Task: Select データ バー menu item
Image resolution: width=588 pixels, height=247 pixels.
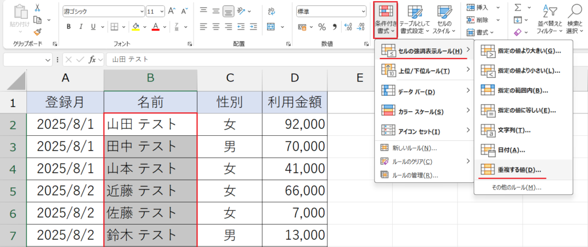Action: pos(424,91)
